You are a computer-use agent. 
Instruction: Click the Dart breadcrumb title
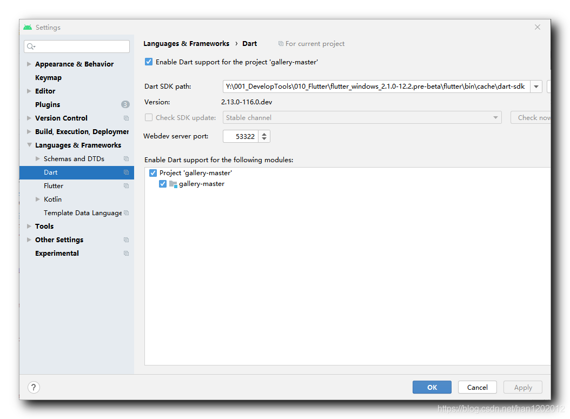tap(249, 44)
